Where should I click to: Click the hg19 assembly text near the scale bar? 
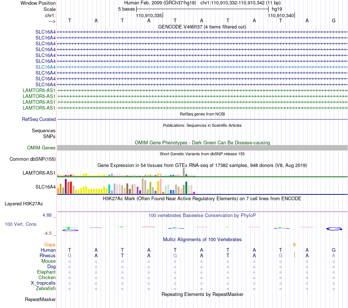tap(277, 9)
